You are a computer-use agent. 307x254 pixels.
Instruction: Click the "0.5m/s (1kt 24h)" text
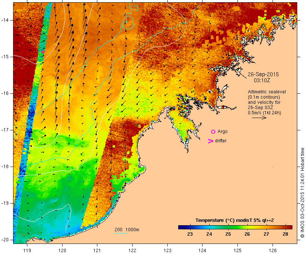(x=264, y=113)
